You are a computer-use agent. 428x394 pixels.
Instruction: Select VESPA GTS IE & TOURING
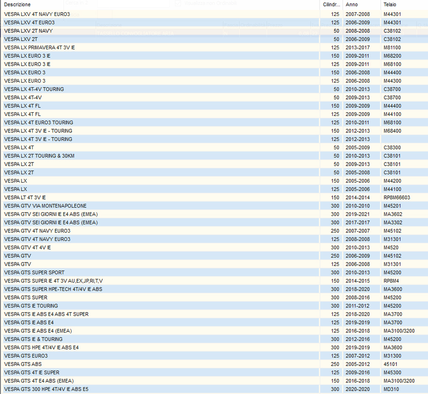pos(214,339)
